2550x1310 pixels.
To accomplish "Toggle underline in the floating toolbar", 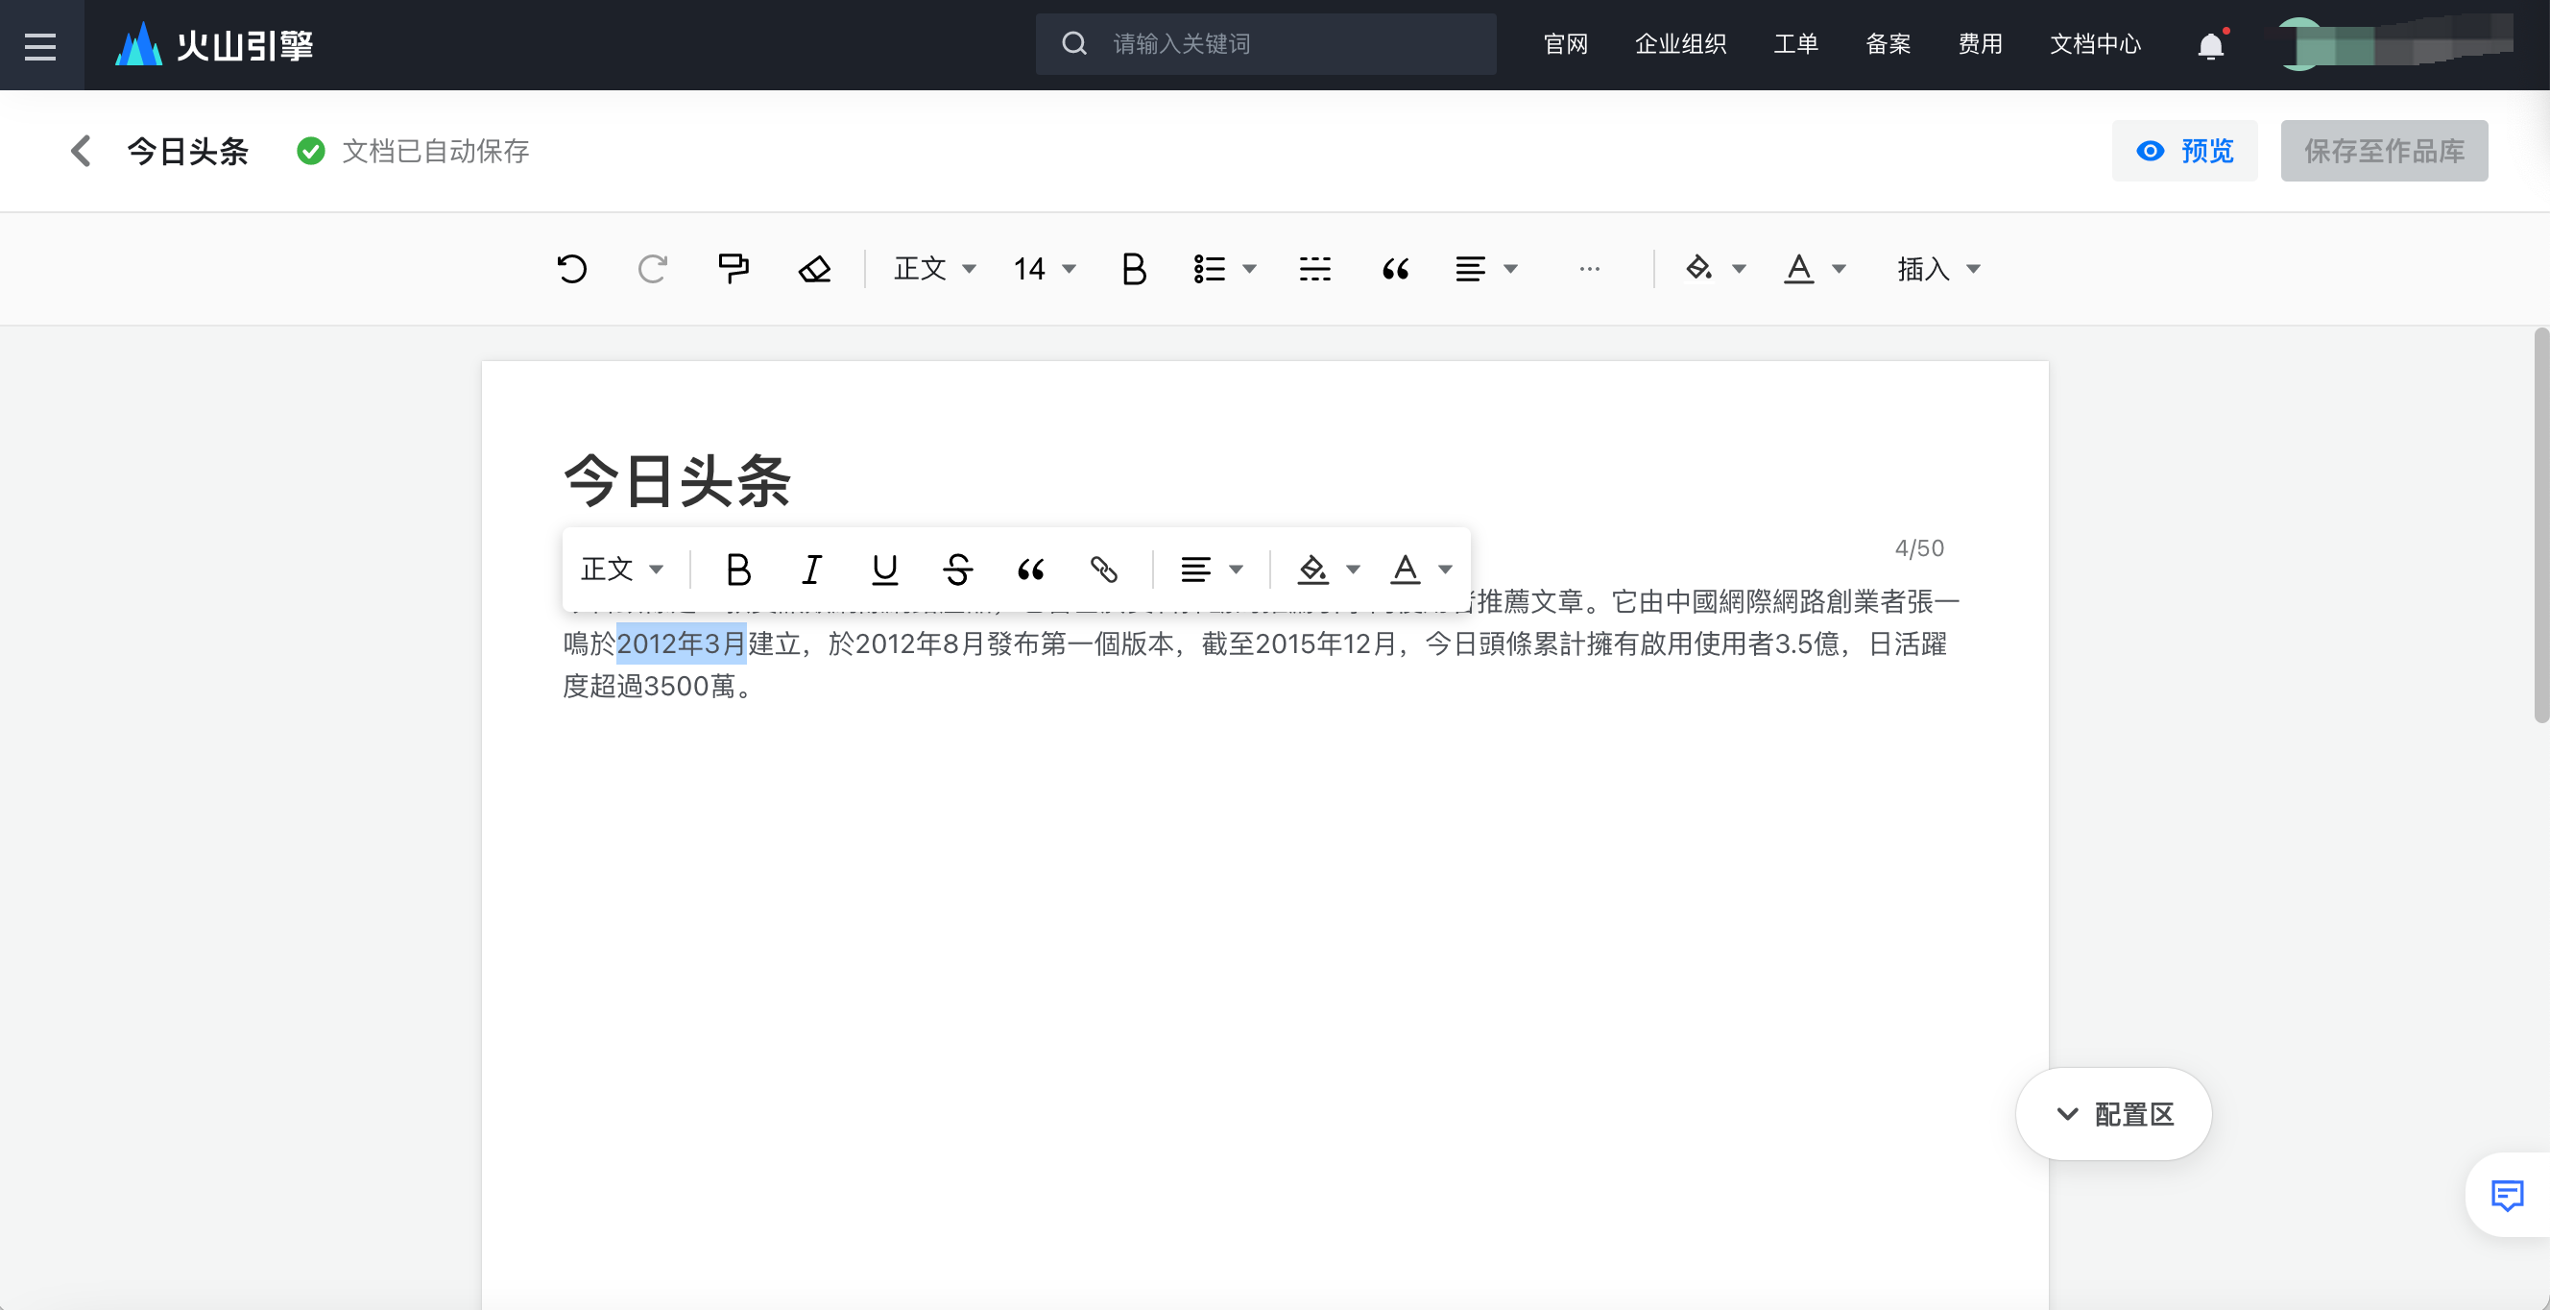I will pyautogui.click(x=885, y=570).
